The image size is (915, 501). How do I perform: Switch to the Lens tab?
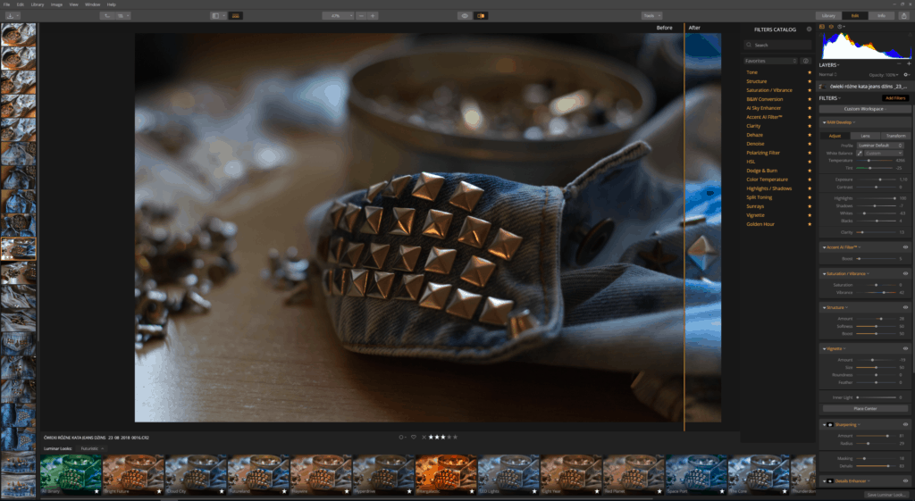coord(865,136)
